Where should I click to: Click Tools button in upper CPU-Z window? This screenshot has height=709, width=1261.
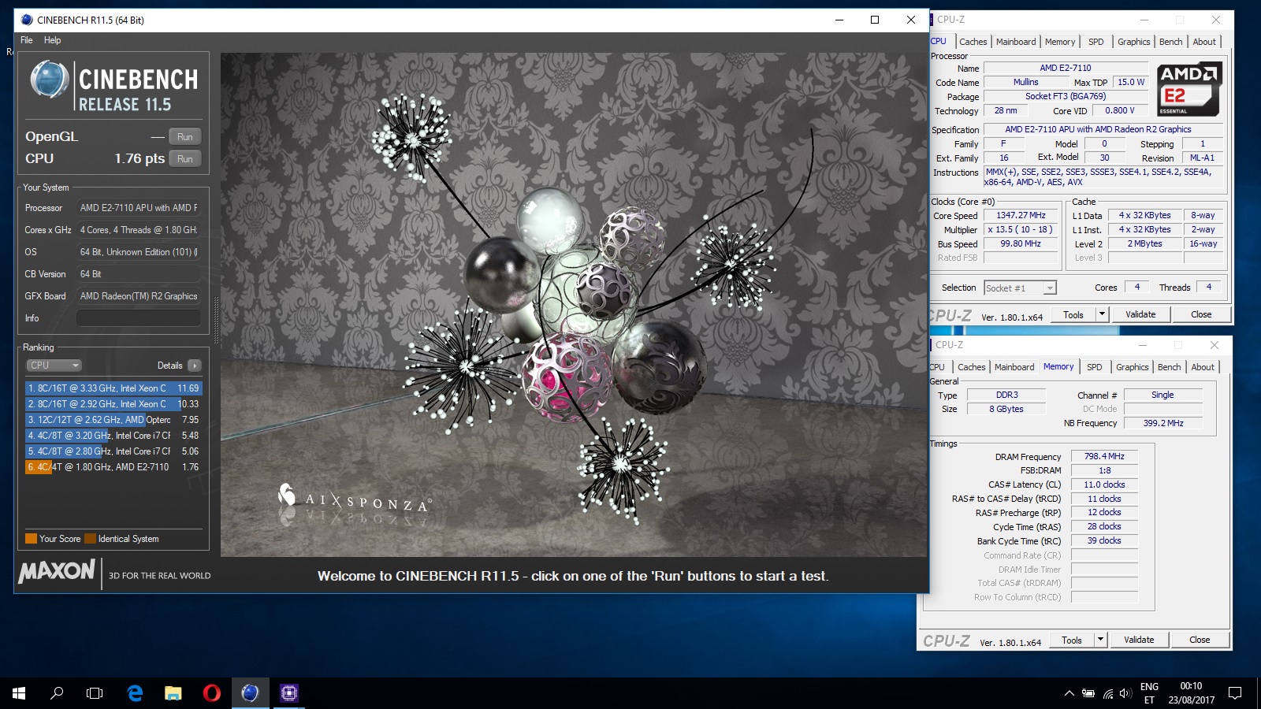click(1073, 314)
